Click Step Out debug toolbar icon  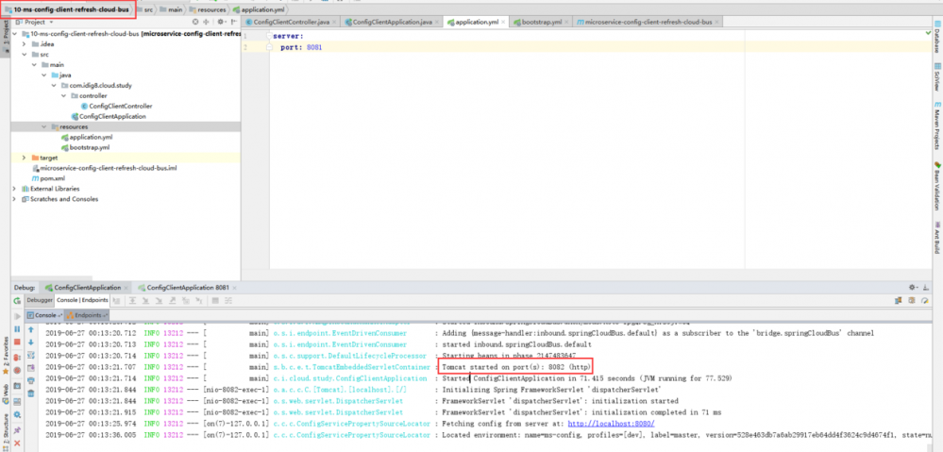172,300
